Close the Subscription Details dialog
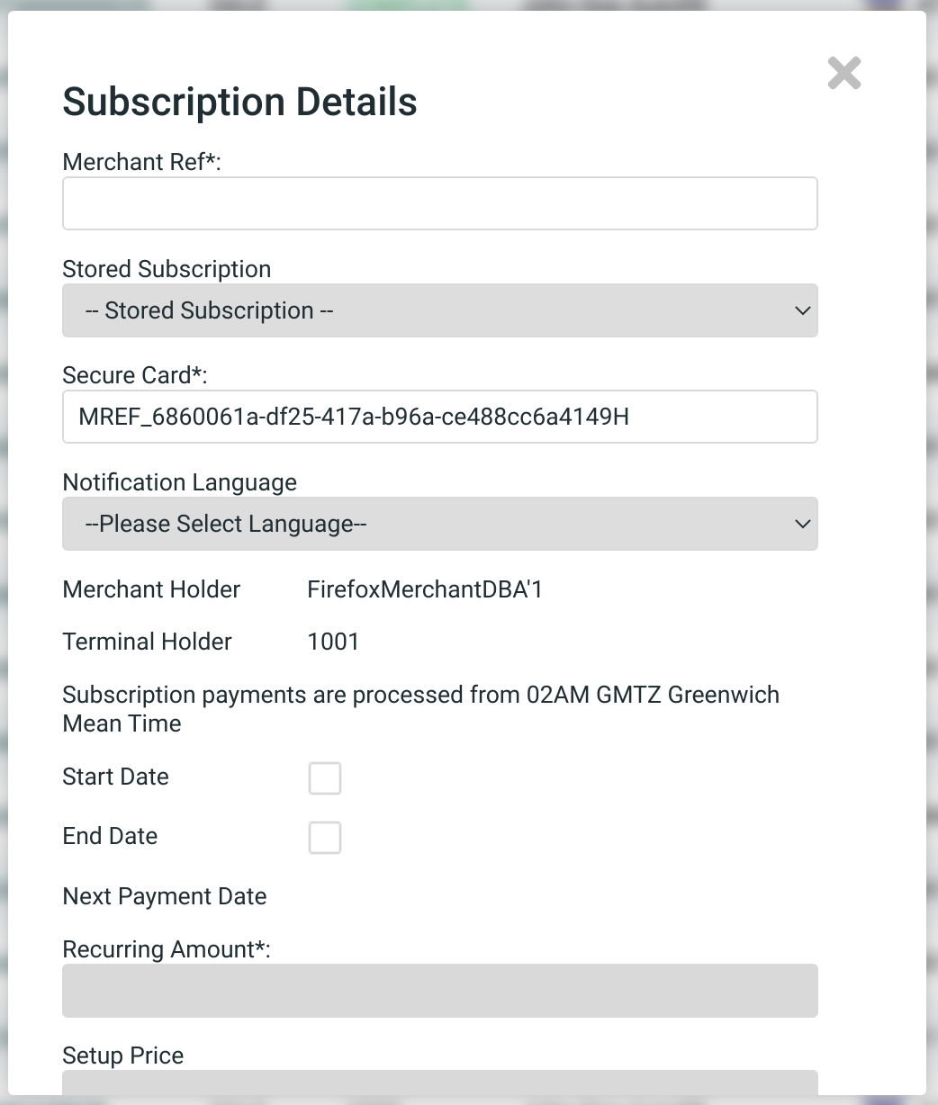The height and width of the screenshot is (1105, 938). pos(843,73)
